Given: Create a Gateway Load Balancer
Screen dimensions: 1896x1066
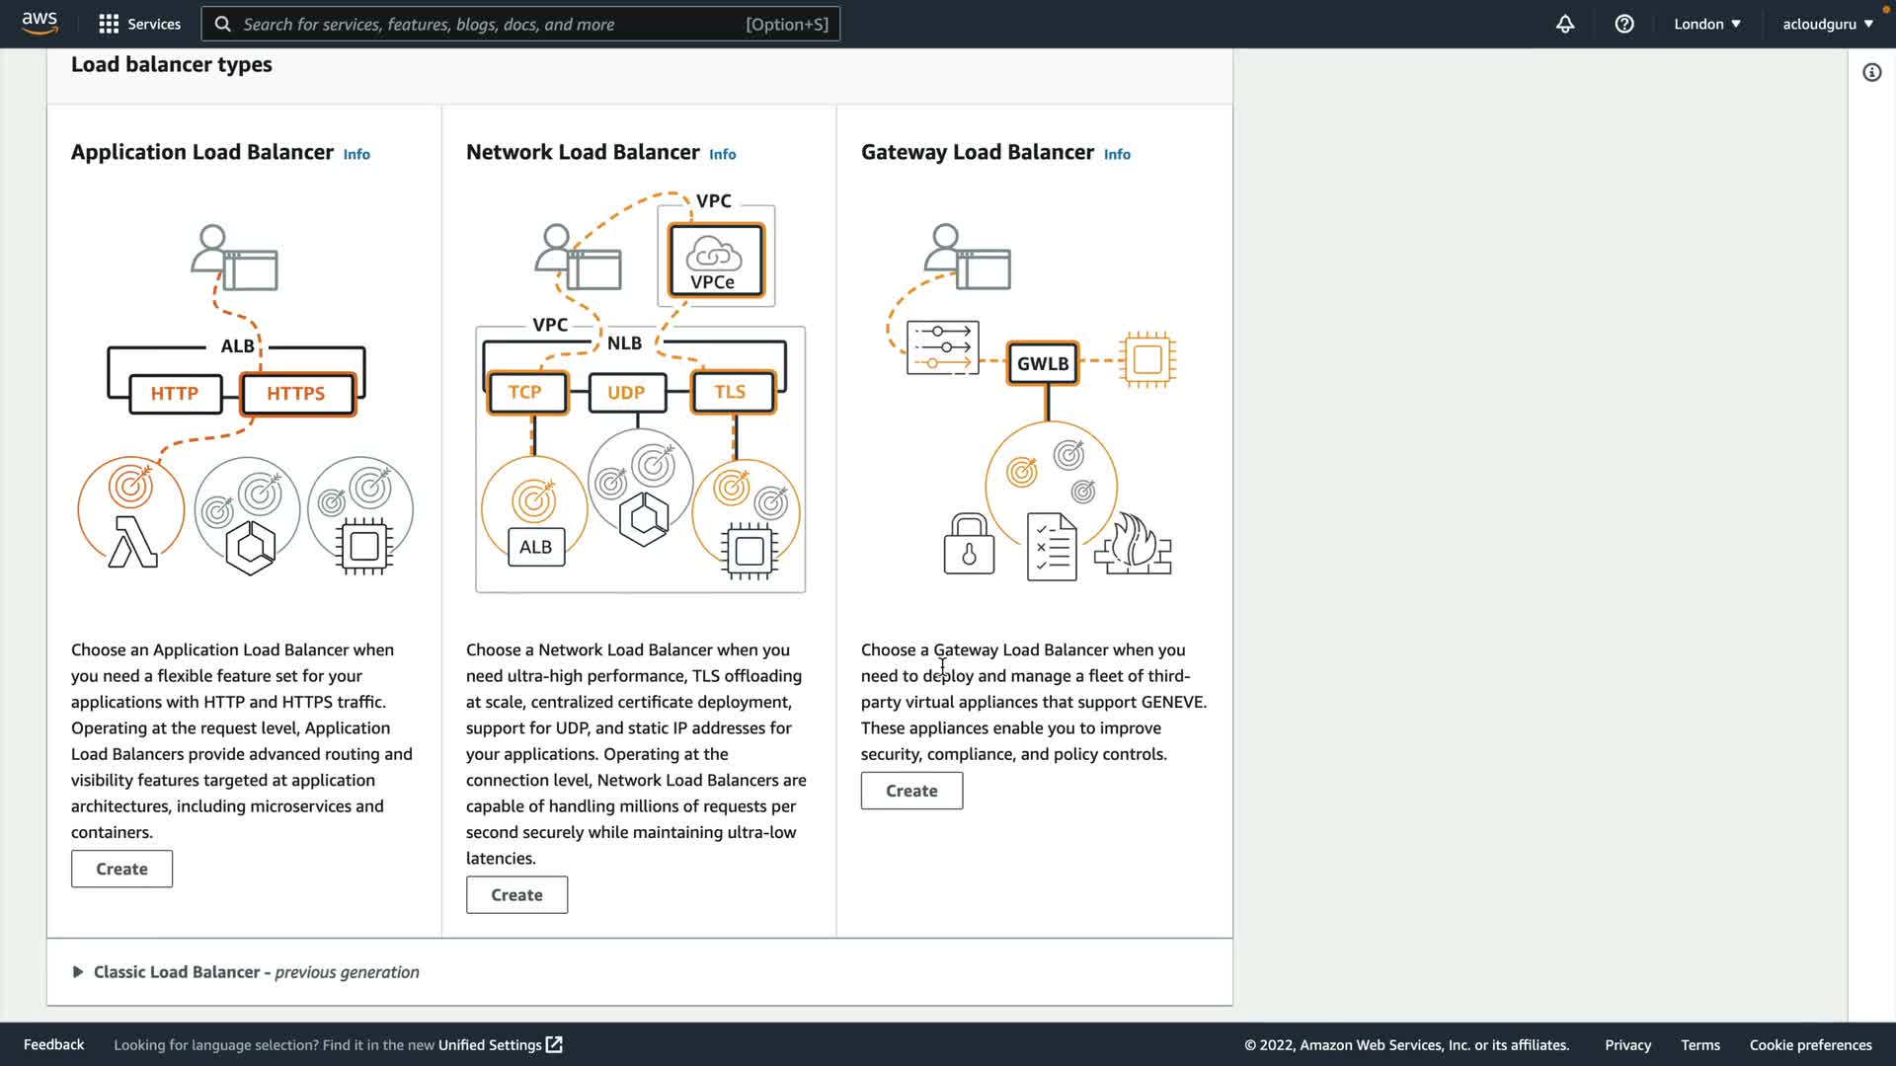Looking at the screenshot, I should pos(911,791).
